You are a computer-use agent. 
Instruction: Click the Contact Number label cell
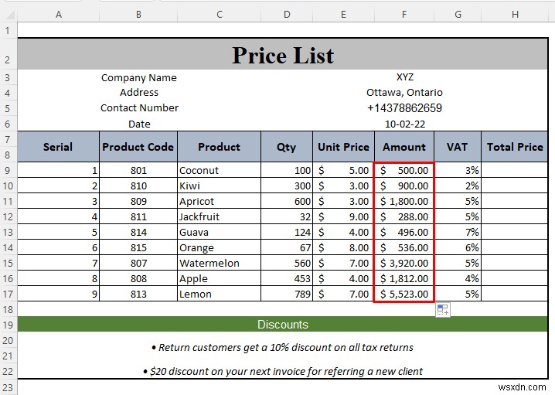139,108
